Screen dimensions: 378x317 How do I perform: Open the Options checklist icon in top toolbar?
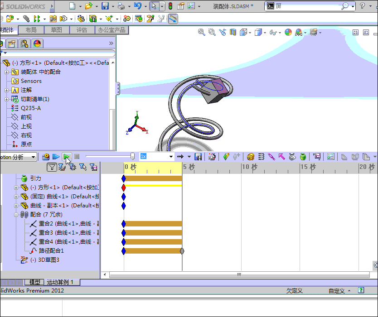click(191, 6)
